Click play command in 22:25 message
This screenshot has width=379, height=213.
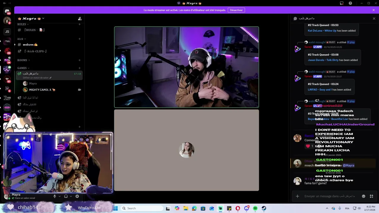point(351,42)
